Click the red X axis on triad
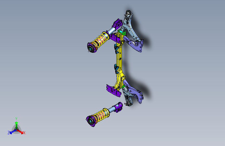Image resolution: width=225 pixels, height=146 pixels. coord(21,131)
